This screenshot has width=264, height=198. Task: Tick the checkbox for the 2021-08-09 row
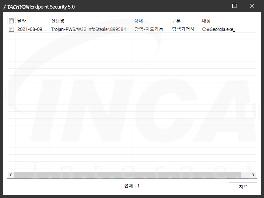pos(11,29)
